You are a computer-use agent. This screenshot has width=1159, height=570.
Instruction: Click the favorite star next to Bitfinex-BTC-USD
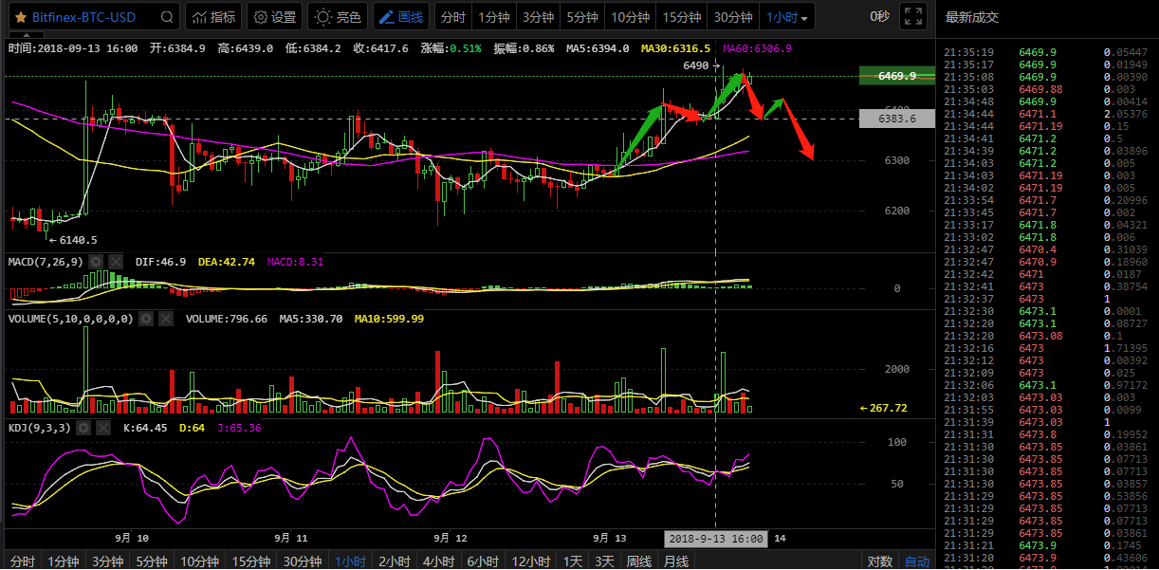20,17
